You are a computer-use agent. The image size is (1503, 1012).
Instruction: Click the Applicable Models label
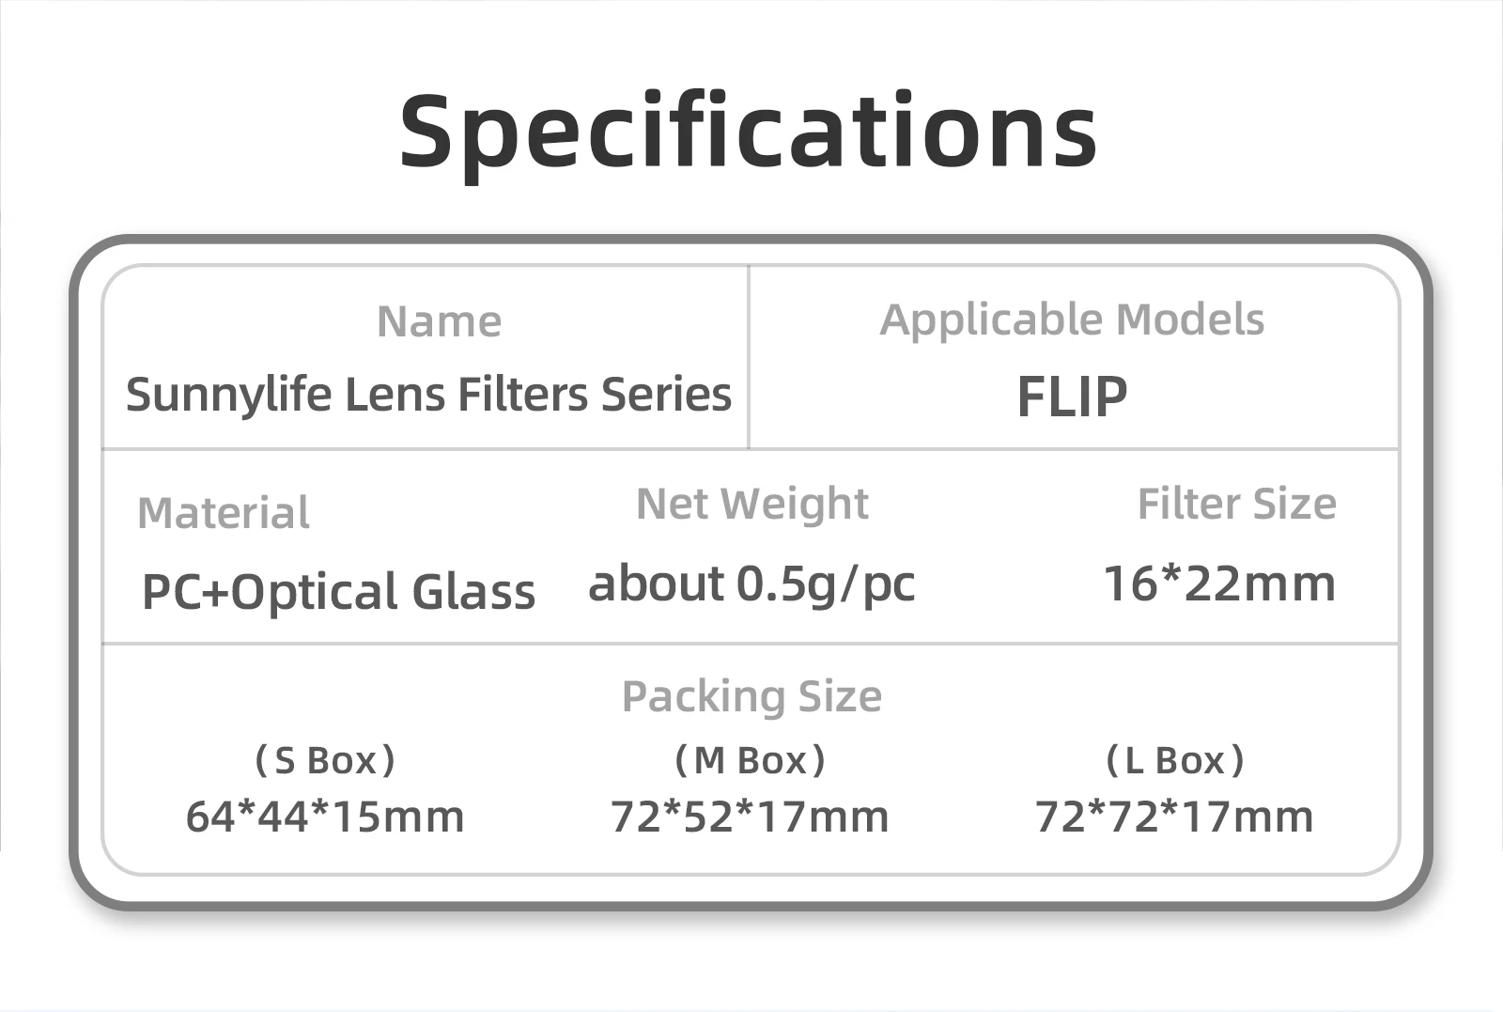tap(1072, 320)
